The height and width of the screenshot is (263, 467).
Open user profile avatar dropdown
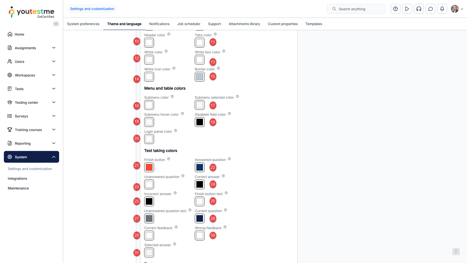[457, 9]
